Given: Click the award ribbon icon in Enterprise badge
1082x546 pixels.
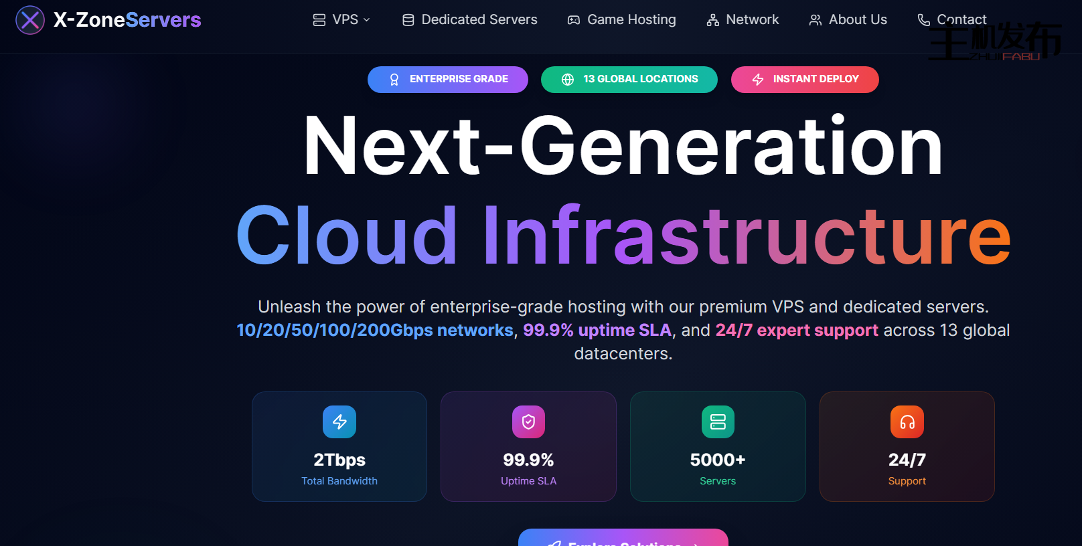Looking at the screenshot, I should pyautogui.click(x=394, y=80).
